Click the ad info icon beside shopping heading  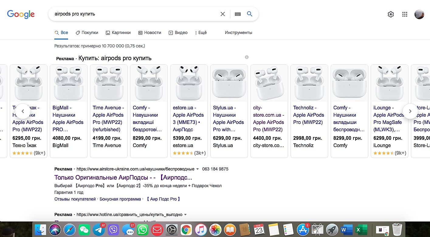(x=247, y=57)
